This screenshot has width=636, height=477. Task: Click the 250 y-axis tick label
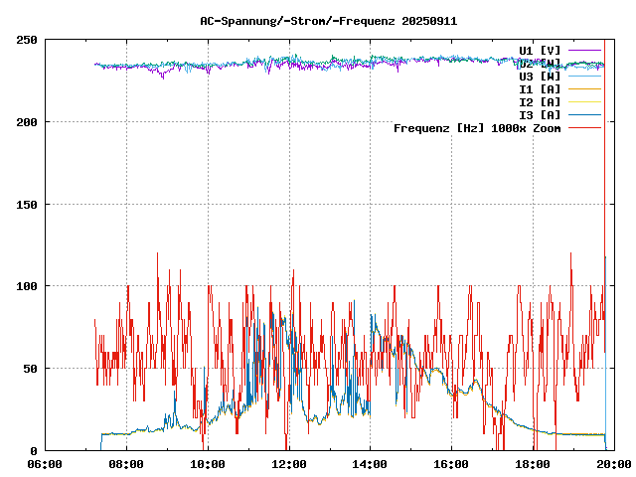click(27, 40)
